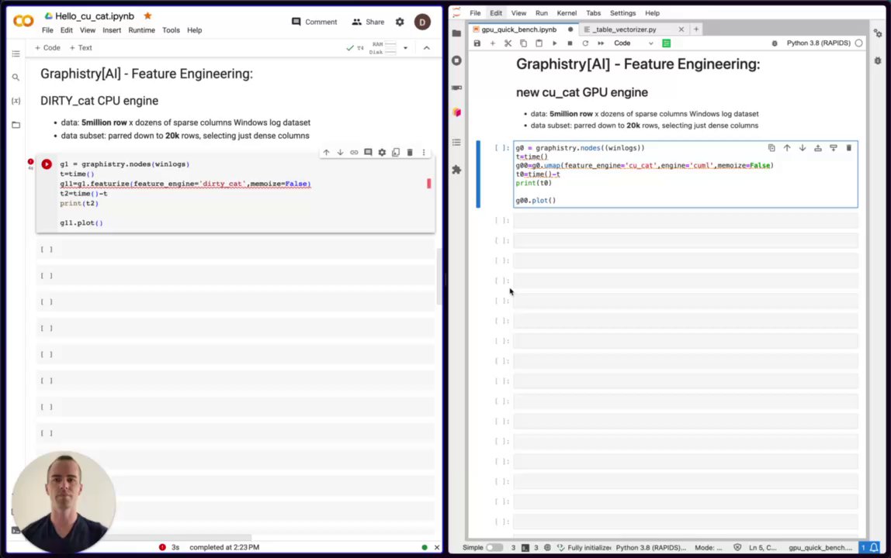The height and width of the screenshot is (558, 891).
Task: Mirror Colab cell in tab
Action: click(396, 152)
